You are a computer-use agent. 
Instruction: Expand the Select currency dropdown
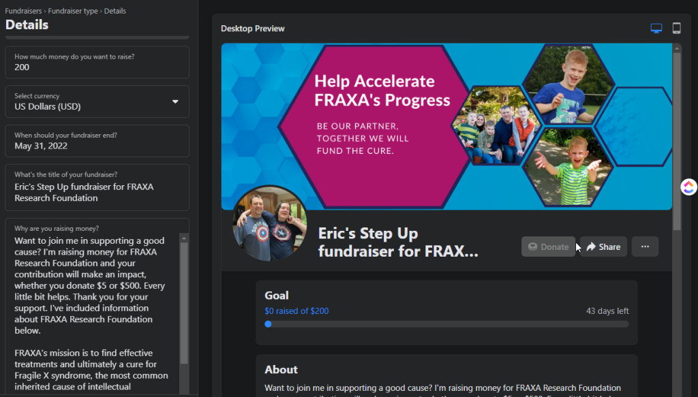tap(97, 101)
